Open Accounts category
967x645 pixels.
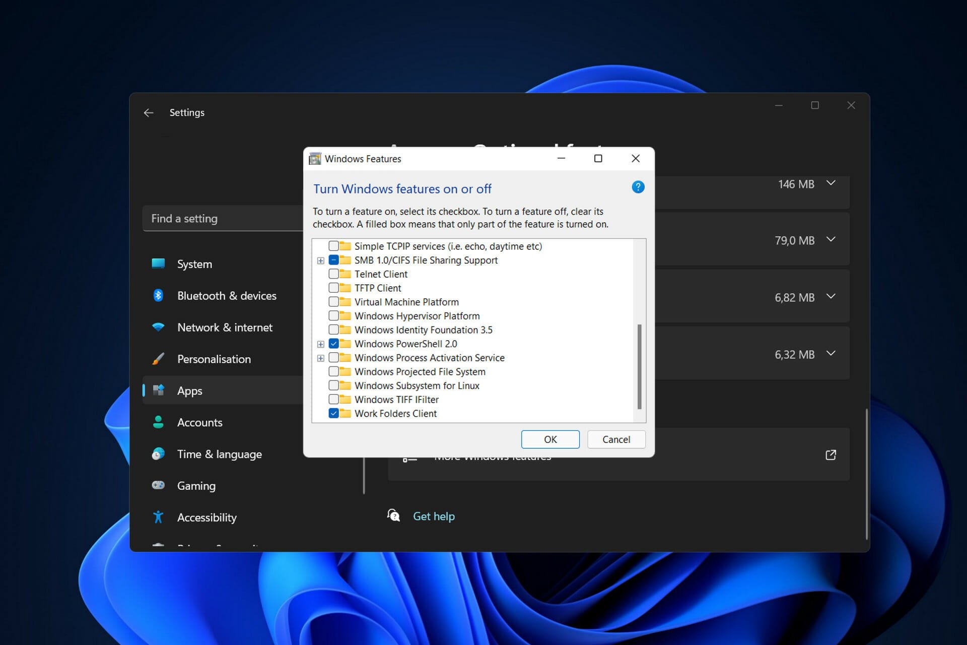click(x=223, y=422)
